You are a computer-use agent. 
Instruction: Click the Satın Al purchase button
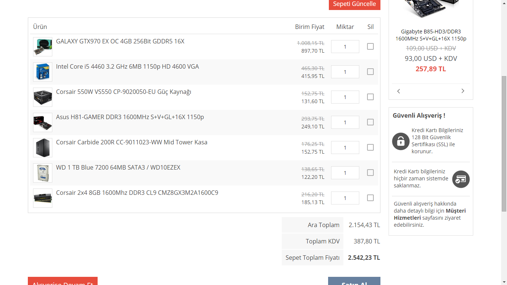pos(354,281)
